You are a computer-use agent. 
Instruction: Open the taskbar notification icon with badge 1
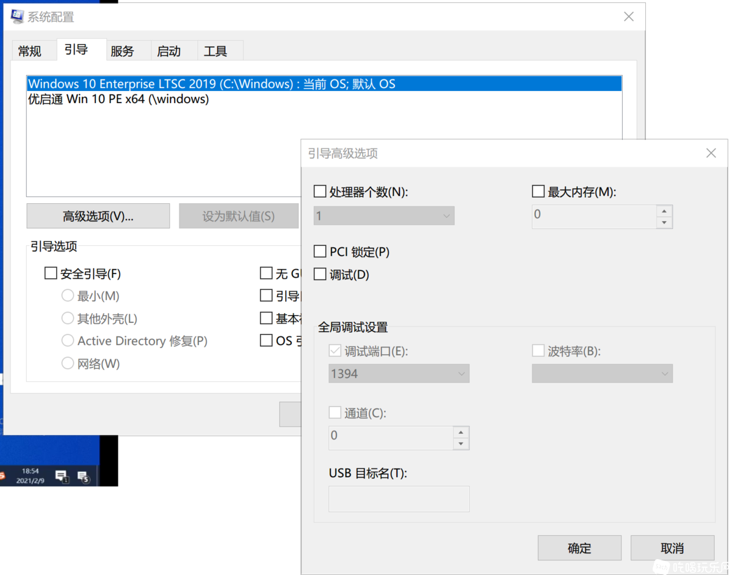tap(62, 476)
